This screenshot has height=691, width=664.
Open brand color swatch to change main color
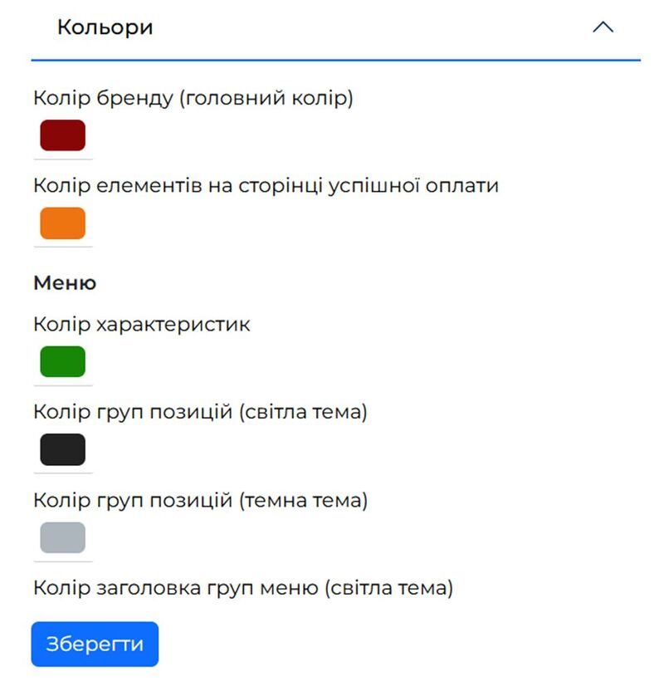62,135
